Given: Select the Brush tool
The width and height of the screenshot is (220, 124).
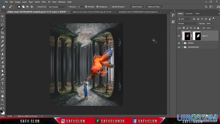Looking at the screenshot, I should 2,50.
